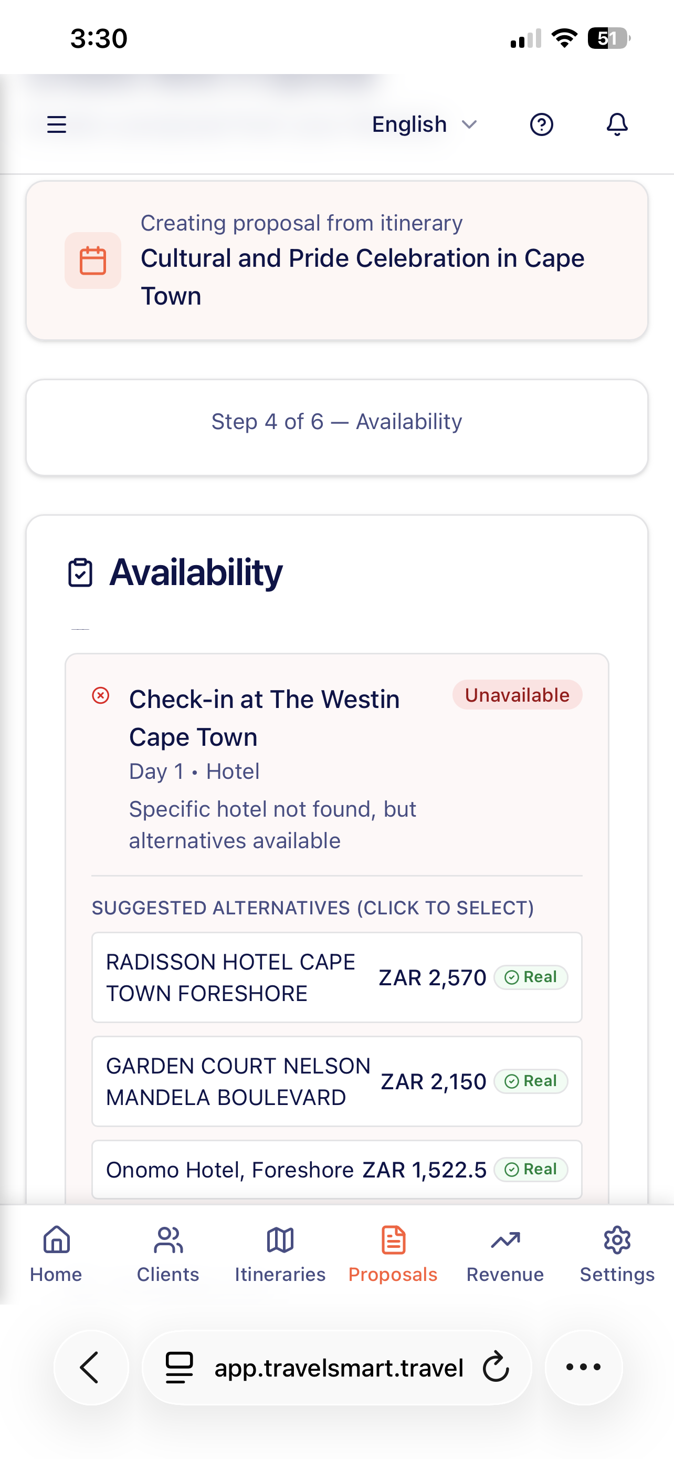674x1459 pixels.
Task: Open the help question mark icon
Action: pos(542,124)
